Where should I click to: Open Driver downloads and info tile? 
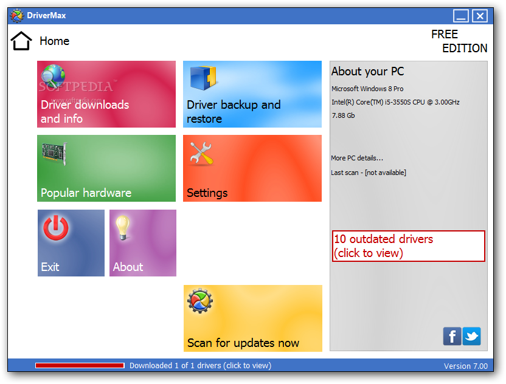106,94
